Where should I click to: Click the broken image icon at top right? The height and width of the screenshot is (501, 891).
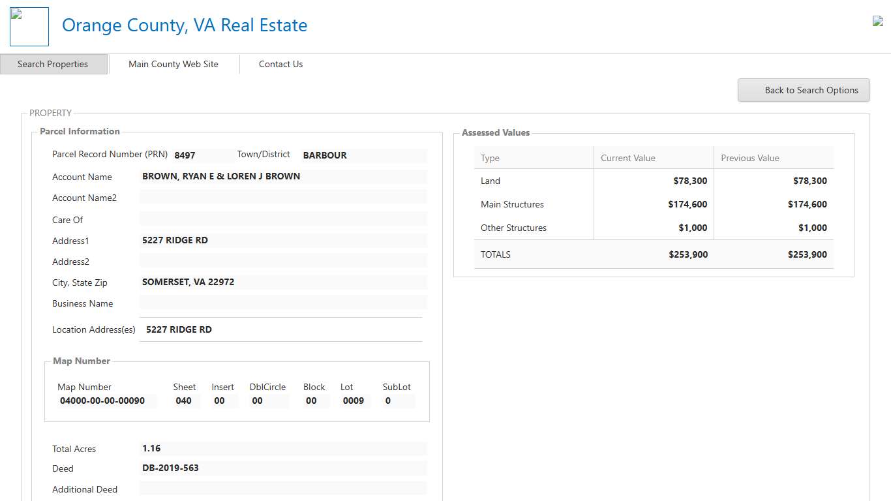pyautogui.click(x=877, y=20)
